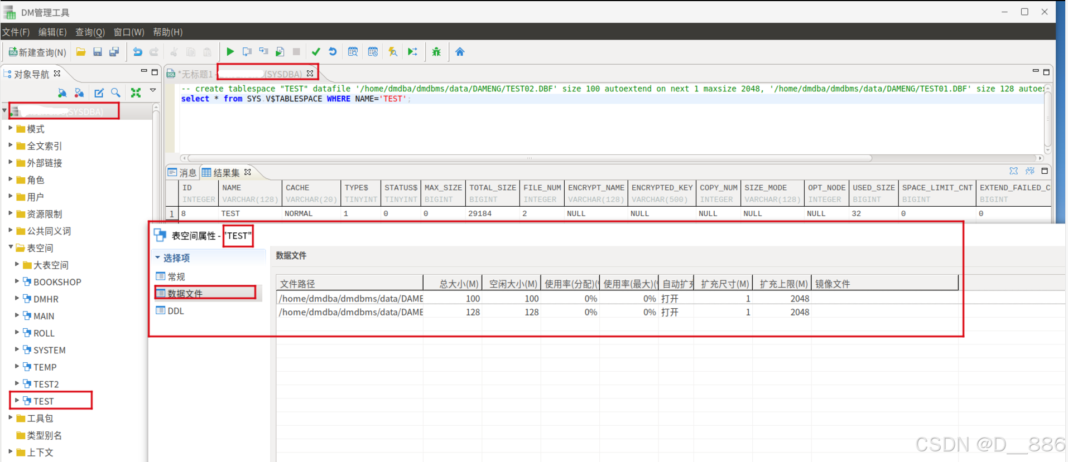1068x462 pixels.
Task: Open the 文件(F) menu
Action: click(16, 32)
